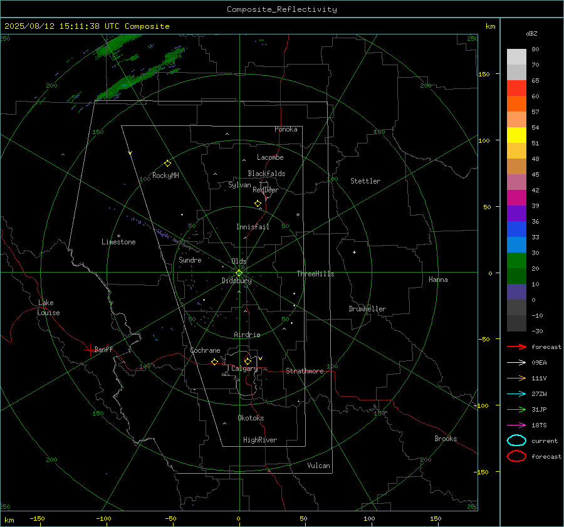Screen dimensions: 564x527
Task: Click the Brooks label
Action: tap(446, 439)
